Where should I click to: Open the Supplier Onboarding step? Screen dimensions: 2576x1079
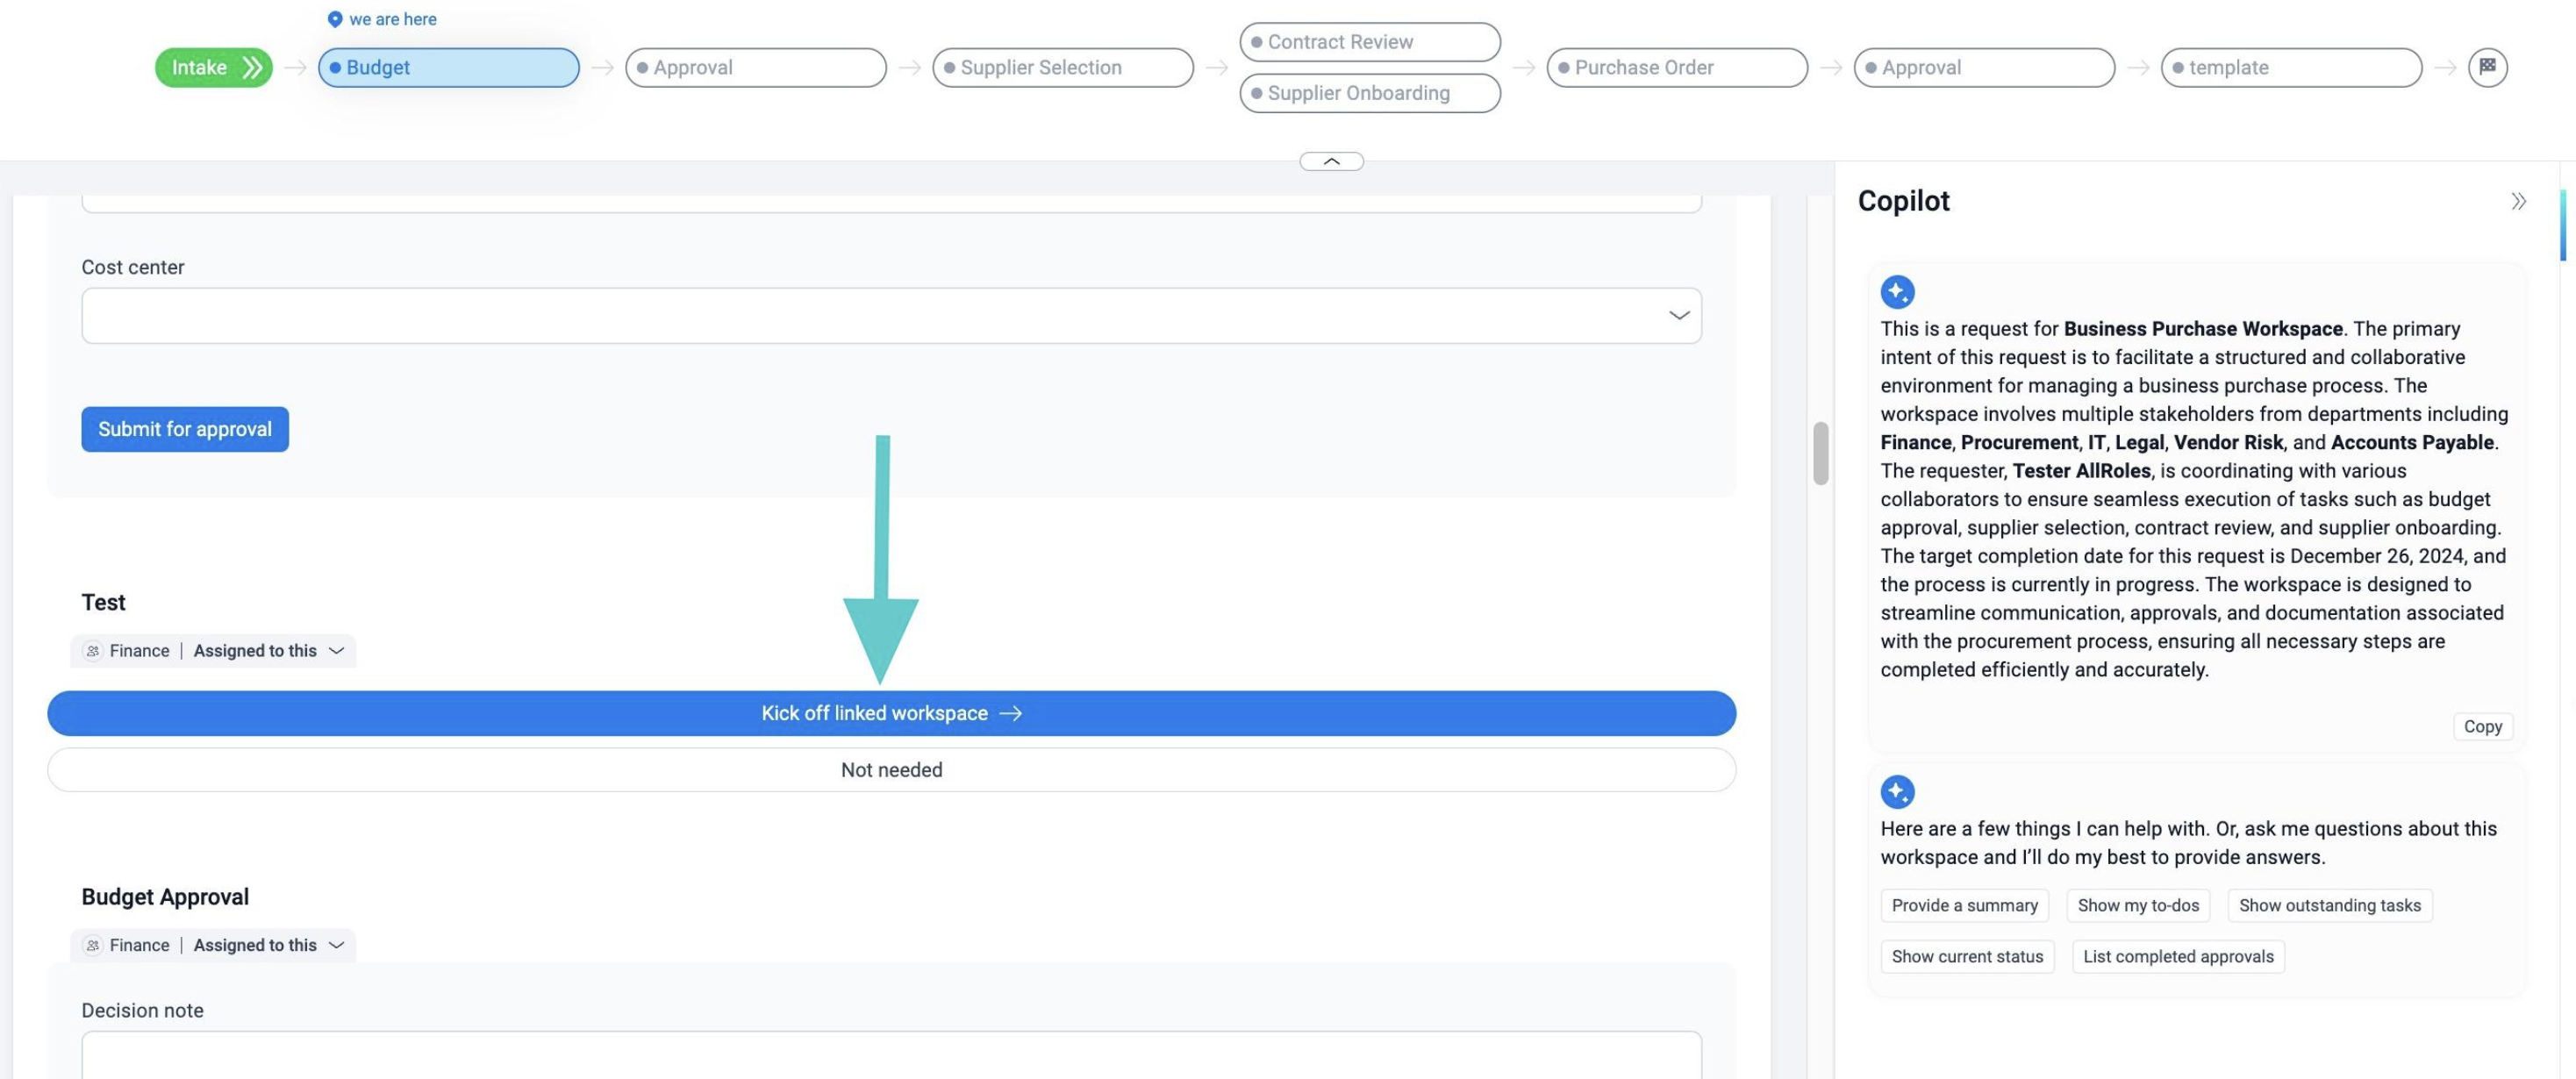(x=1369, y=93)
